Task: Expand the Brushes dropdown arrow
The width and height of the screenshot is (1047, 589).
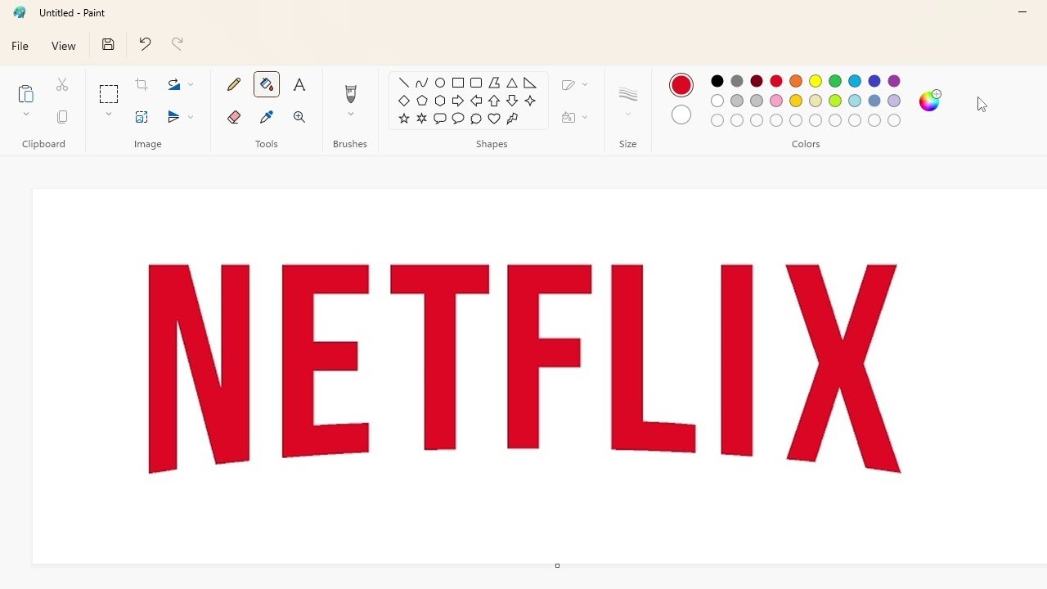Action: coord(351,115)
